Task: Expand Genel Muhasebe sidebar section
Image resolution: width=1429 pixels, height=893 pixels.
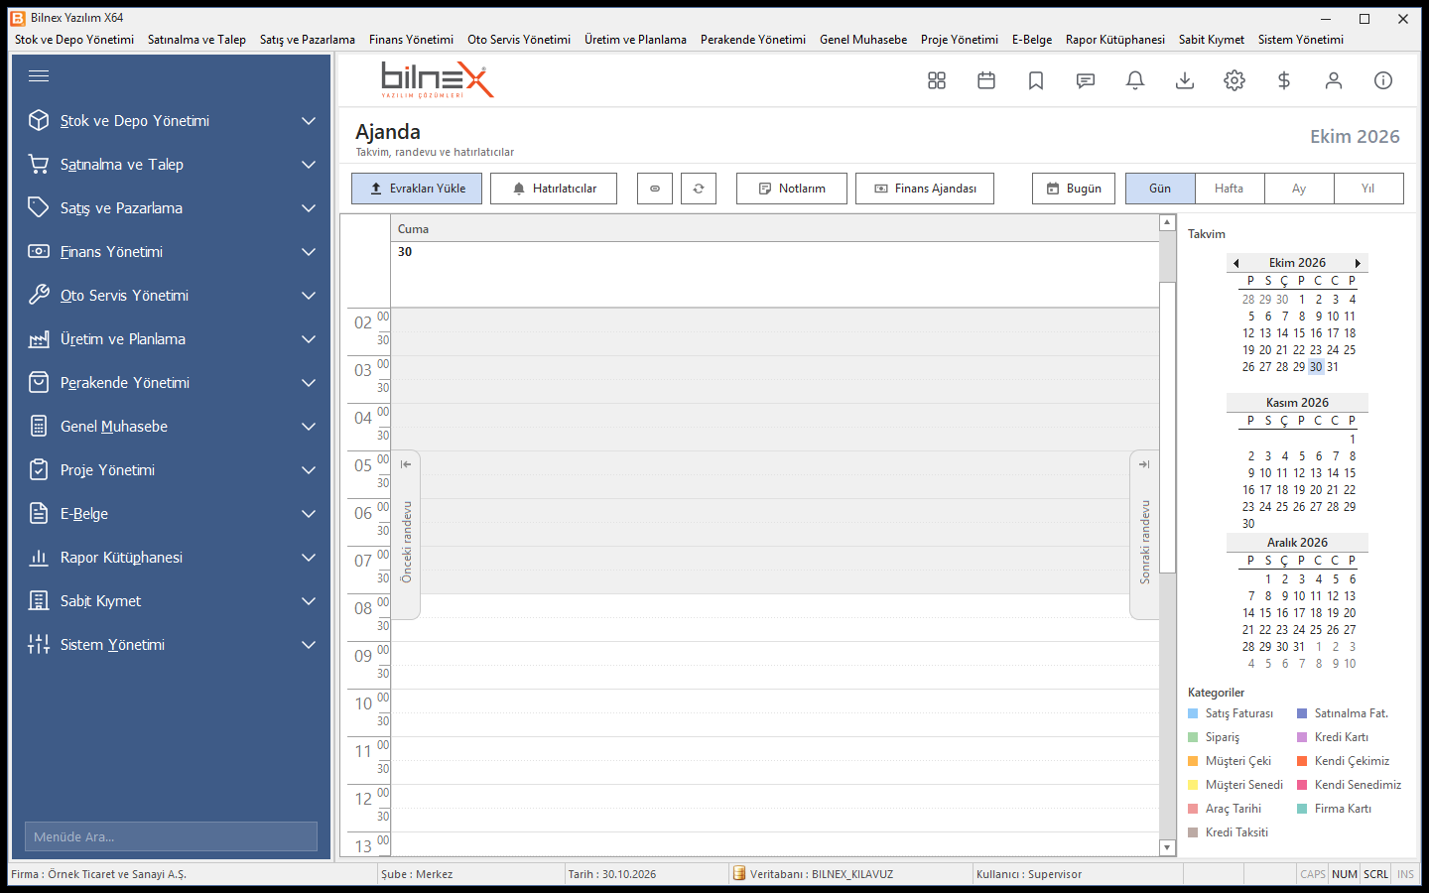Action: click(x=171, y=427)
